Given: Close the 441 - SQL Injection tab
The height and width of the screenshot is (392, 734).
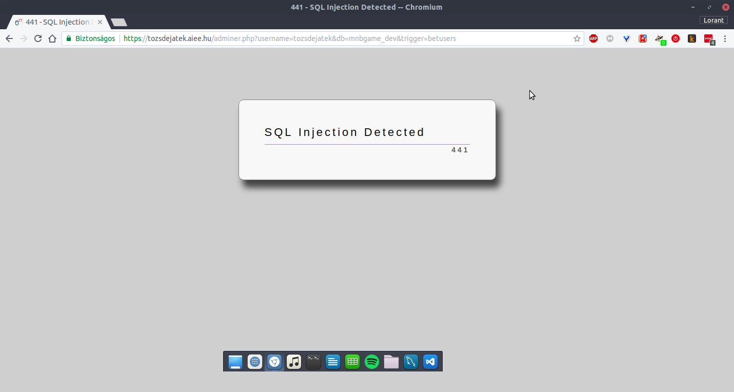Looking at the screenshot, I should click(x=100, y=22).
